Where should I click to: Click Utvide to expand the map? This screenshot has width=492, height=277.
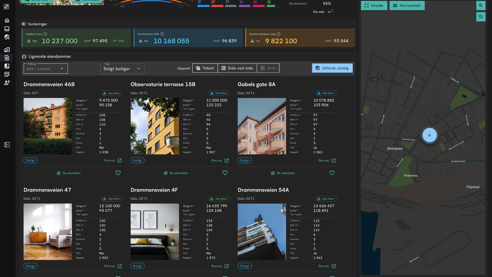tap(374, 6)
